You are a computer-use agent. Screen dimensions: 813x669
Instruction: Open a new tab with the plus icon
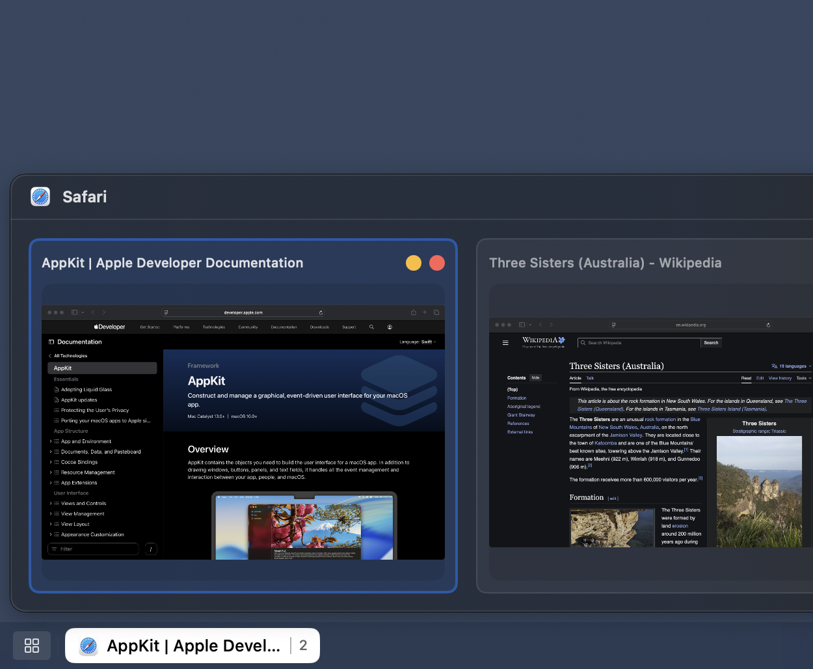coord(424,313)
